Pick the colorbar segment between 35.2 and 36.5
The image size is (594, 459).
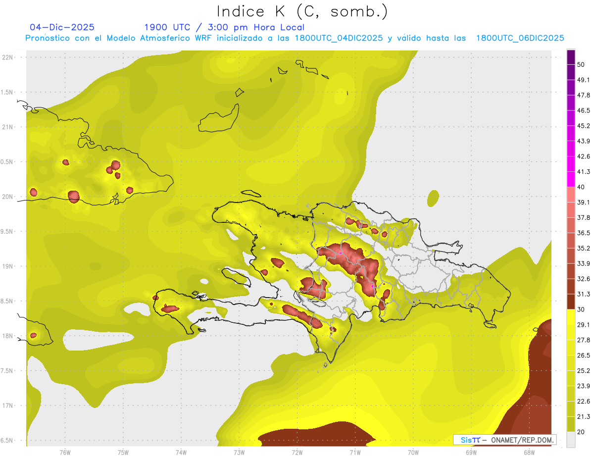coord(571,241)
